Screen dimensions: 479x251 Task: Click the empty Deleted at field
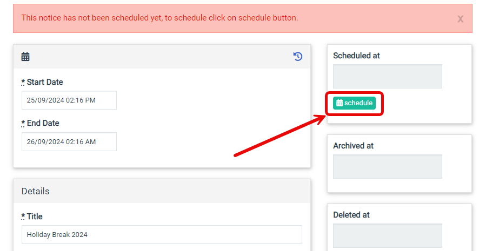click(387, 235)
